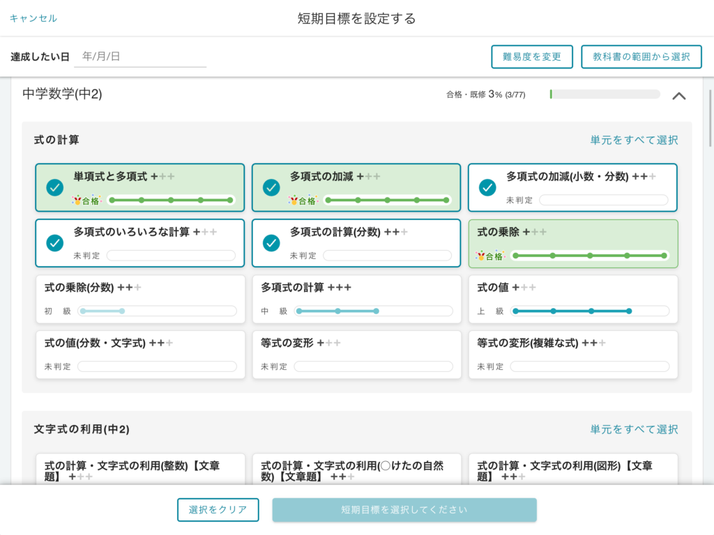Click 合格 badge on 単項式と多項式 card
This screenshot has height=535, width=714.
coord(86,201)
